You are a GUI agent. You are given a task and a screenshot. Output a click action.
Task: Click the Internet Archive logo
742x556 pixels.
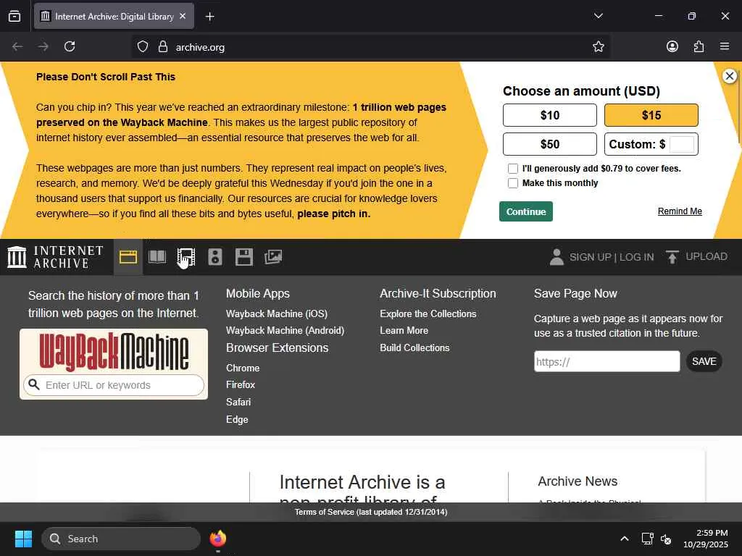55,257
